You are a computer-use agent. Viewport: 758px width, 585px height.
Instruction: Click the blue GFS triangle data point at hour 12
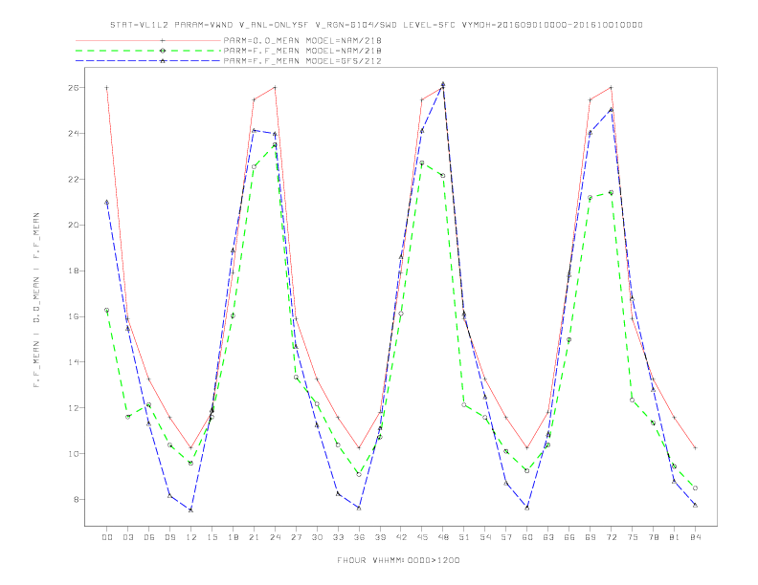point(191,509)
